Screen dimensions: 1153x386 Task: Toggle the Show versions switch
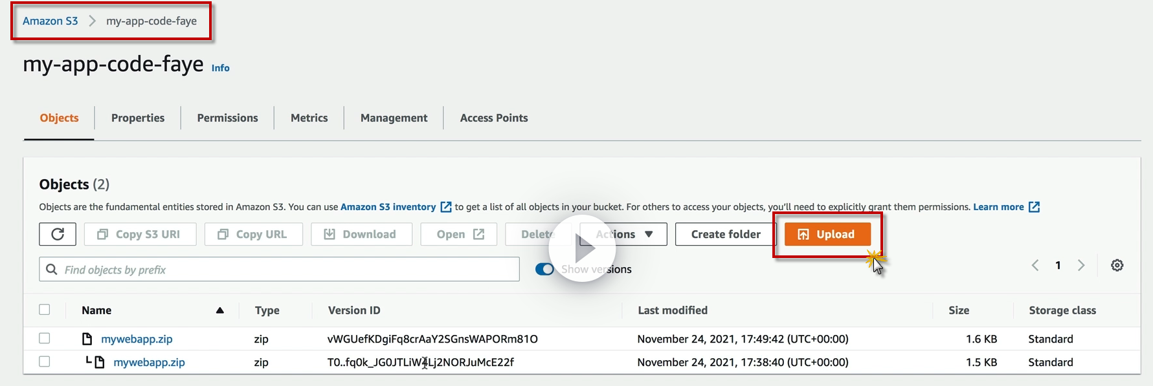coord(544,269)
